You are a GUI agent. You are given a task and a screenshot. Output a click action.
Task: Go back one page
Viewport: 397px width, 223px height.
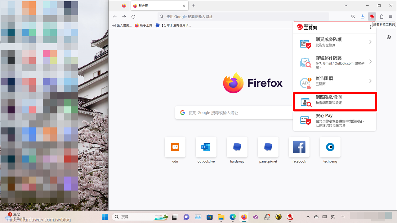tap(115, 17)
